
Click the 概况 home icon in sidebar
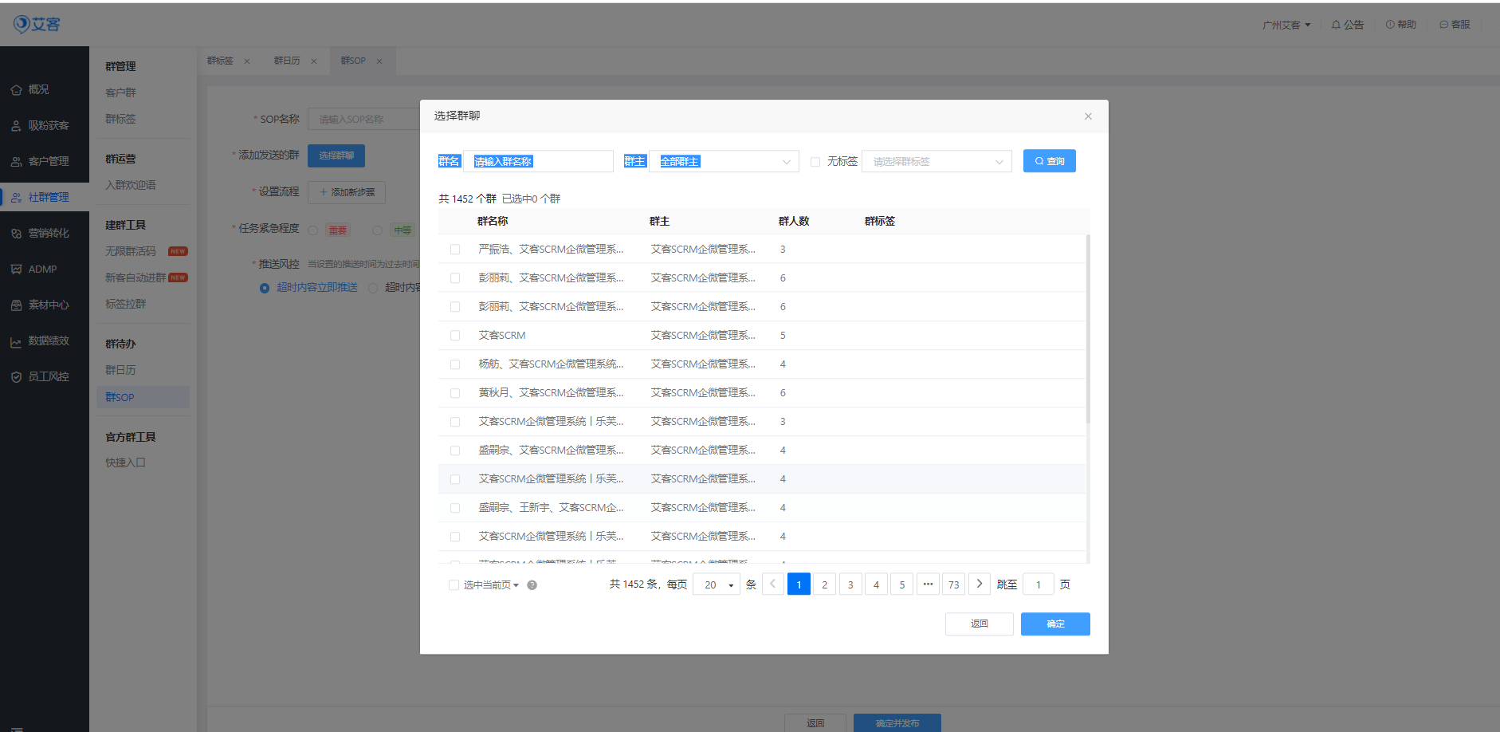coord(16,90)
